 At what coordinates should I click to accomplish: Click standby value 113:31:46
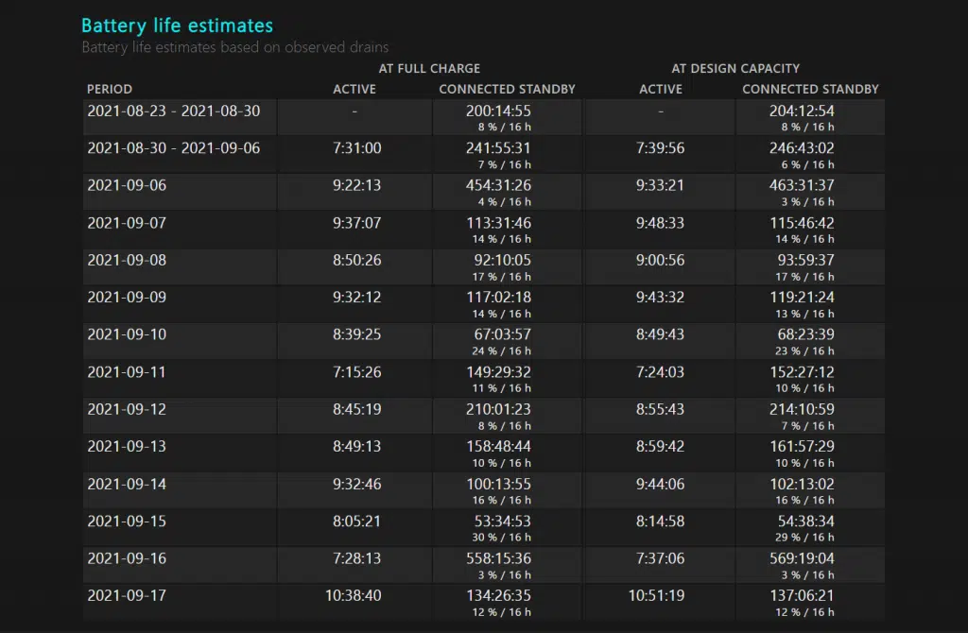coord(498,223)
